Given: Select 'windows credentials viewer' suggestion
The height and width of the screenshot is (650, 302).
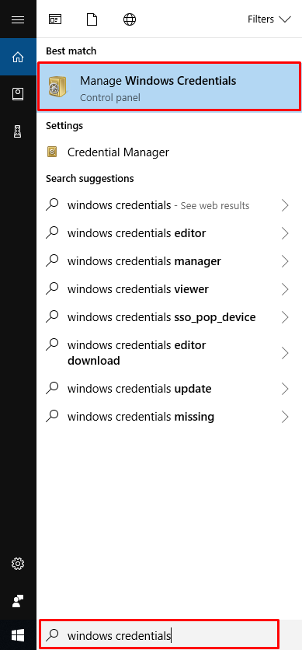Looking at the screenshot, I should [x=169, y=289].
